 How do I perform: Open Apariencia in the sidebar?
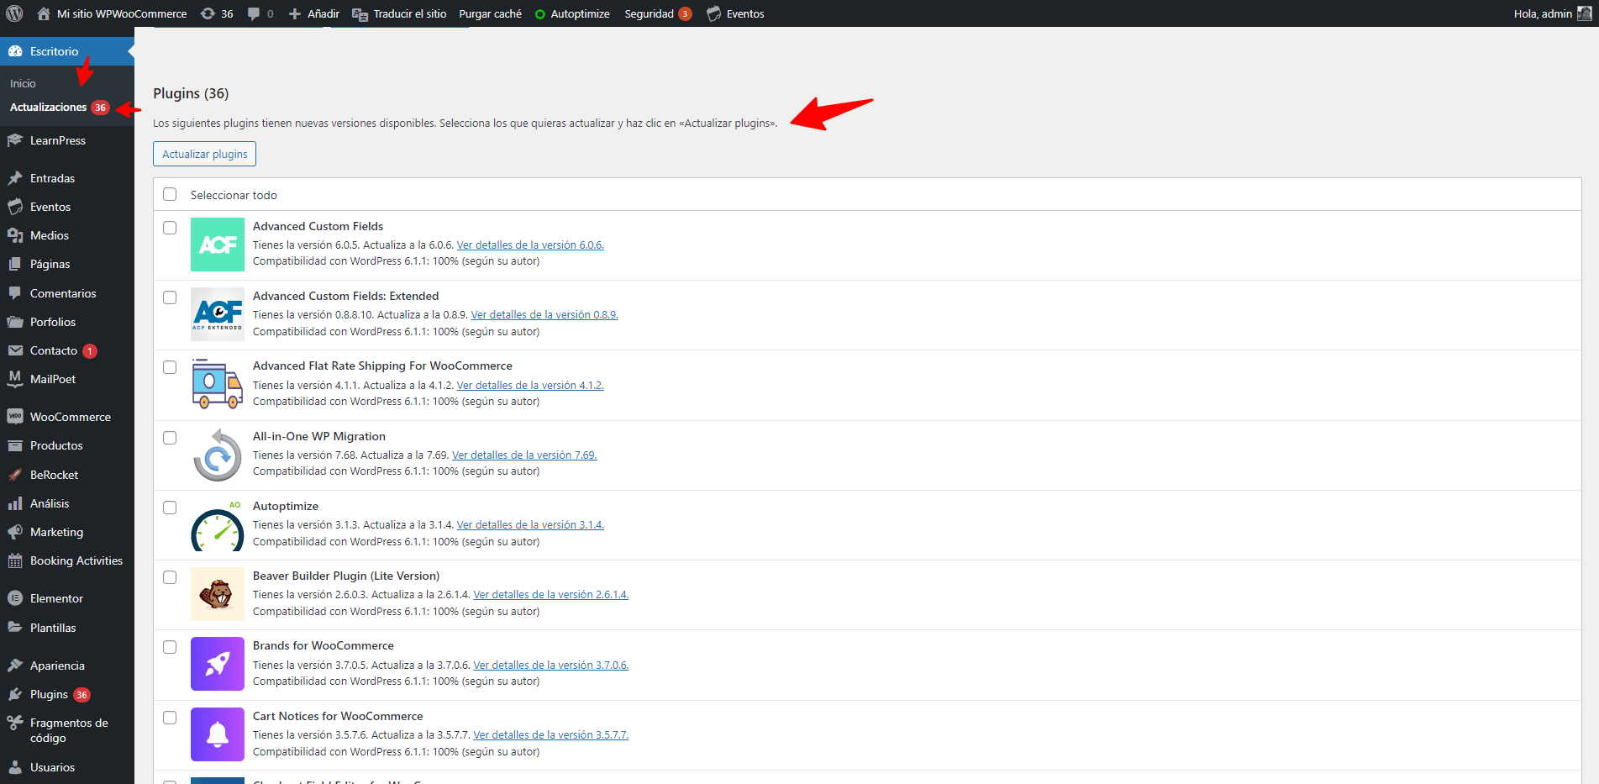[x=67, y=666]
